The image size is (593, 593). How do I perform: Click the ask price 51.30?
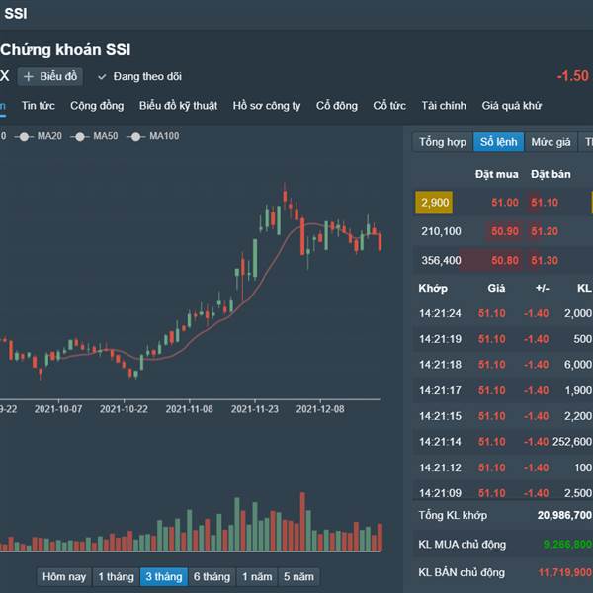[x=545, y=261]
